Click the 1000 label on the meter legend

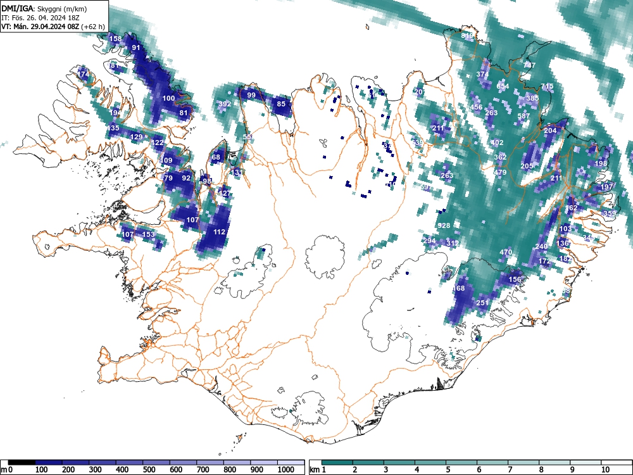pyautogui.click(x=286, y=470)
